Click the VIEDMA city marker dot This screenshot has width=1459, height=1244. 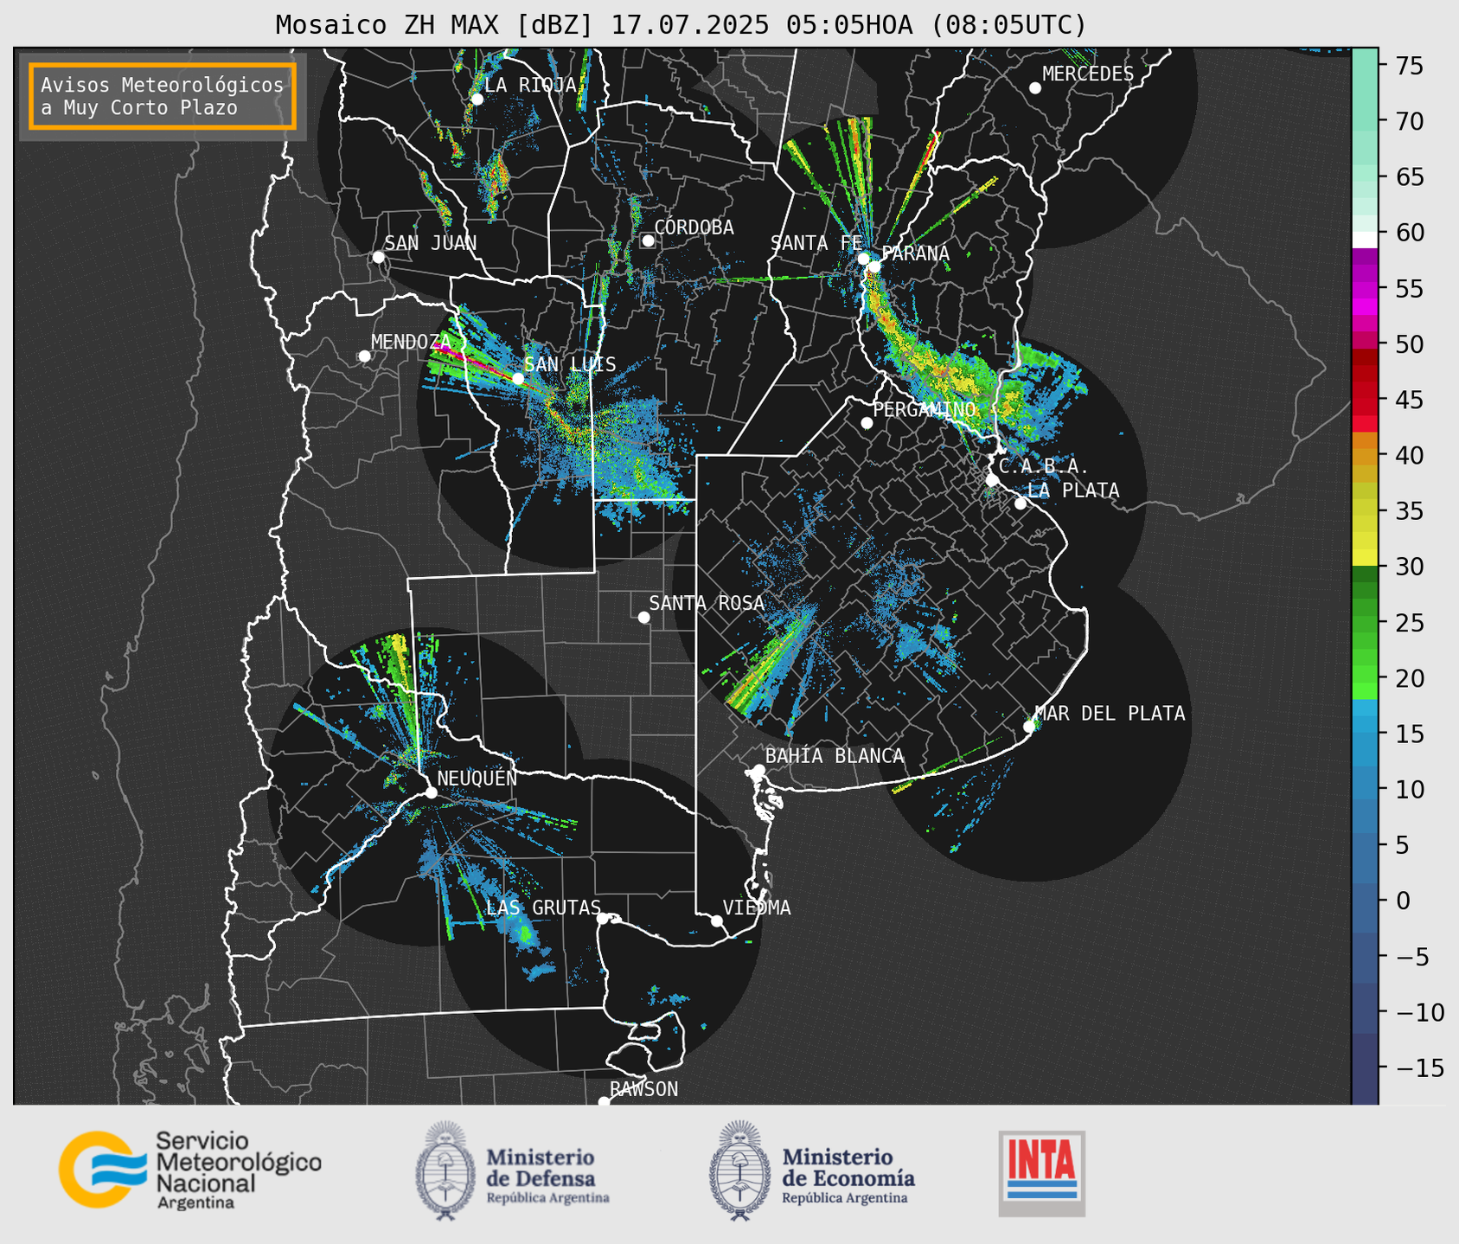(x=716, y=920)
